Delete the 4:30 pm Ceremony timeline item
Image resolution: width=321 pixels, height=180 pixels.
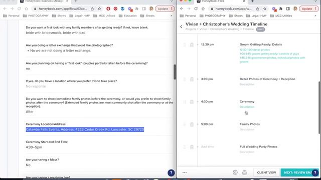click(x=192, y=102)
